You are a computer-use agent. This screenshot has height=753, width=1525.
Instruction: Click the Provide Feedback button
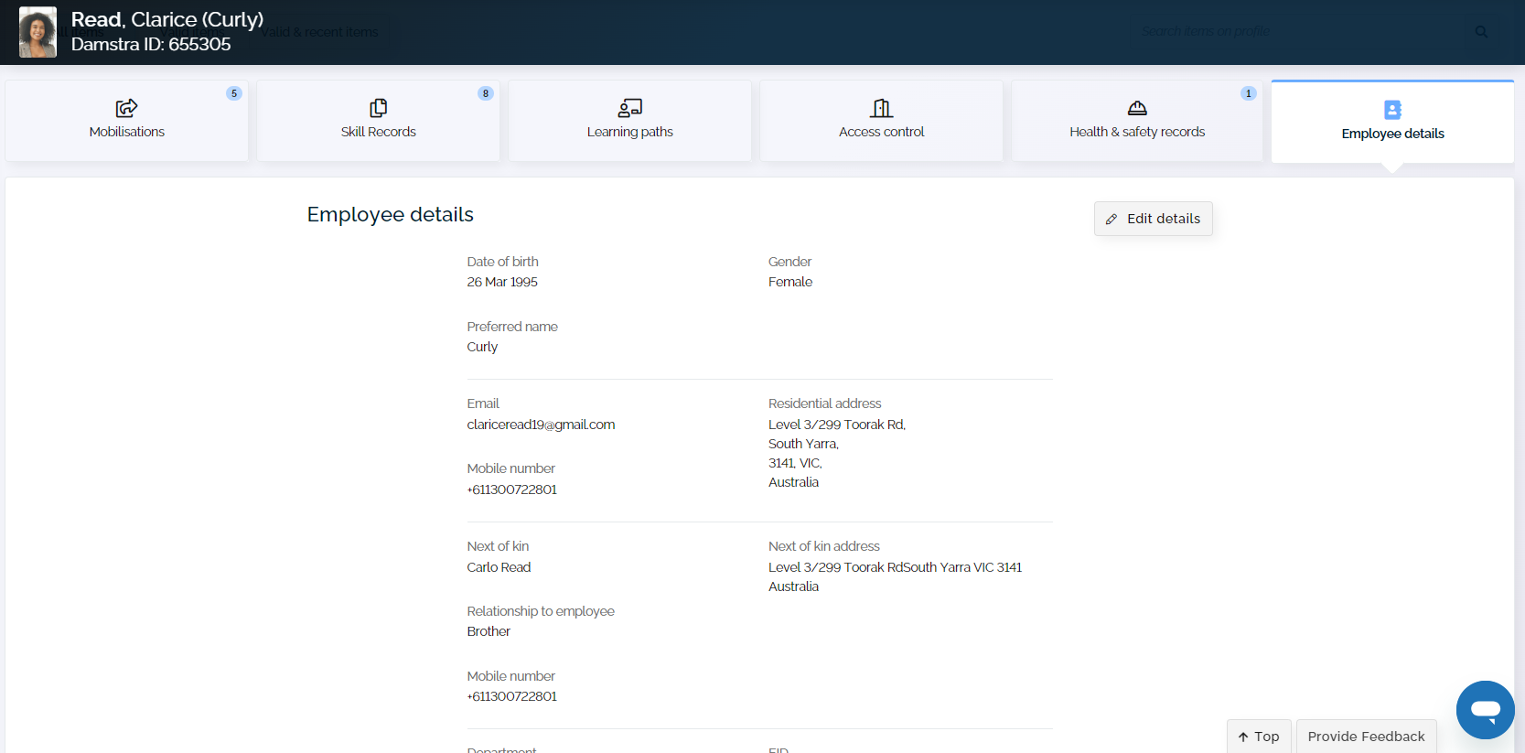pos(1366,737)
